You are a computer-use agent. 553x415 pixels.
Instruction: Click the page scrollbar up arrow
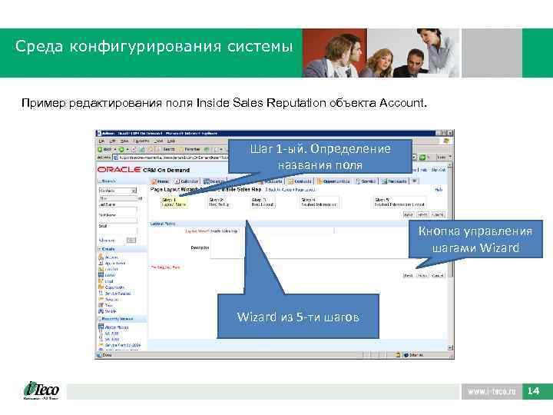click(x=450, y=165)
